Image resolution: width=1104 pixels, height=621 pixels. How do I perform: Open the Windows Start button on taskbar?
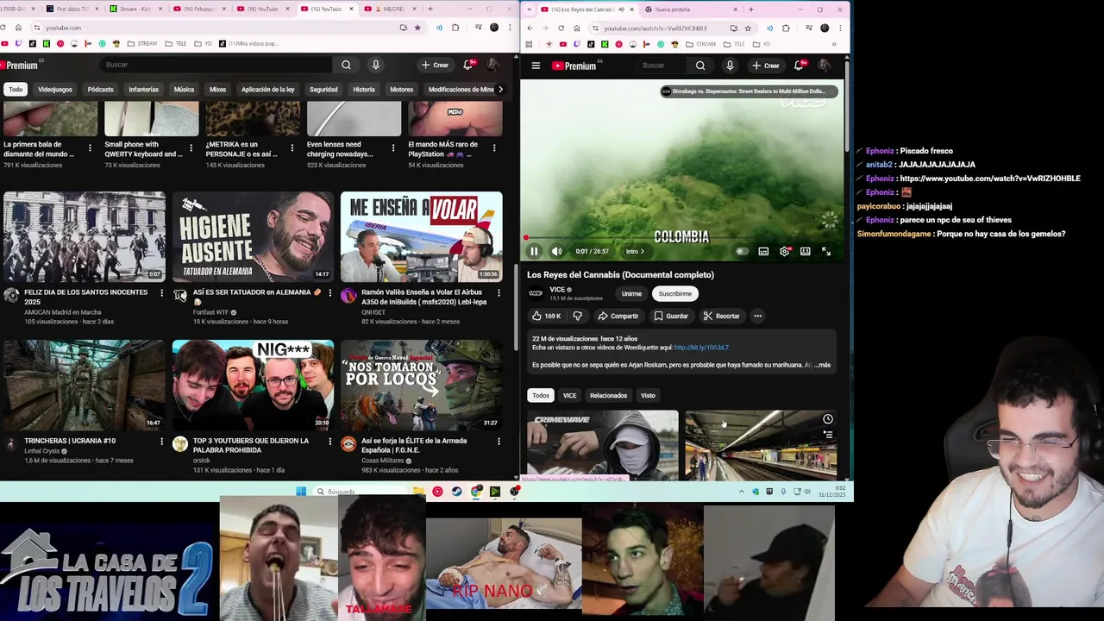[x=301, y=492]
